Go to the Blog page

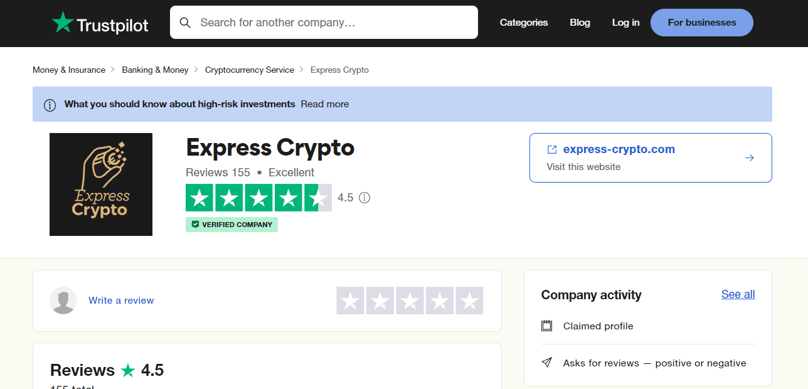point(580,23)
